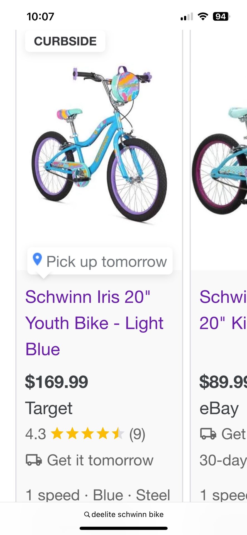Select the Target retailer name
The height and width of the screenshot is (535, 247).
point(49,408)
